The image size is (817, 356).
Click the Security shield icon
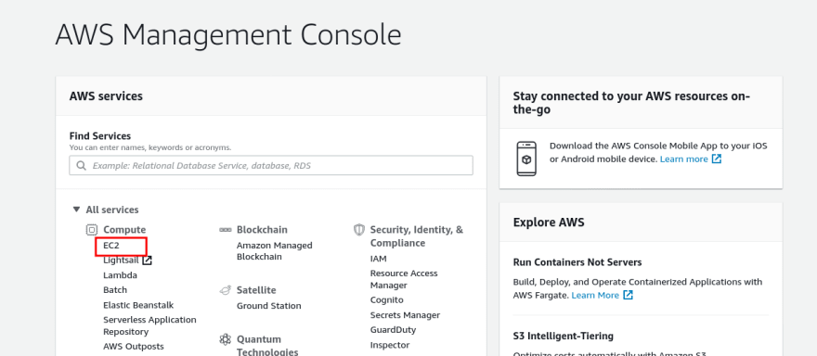pyautogui.click(x=358, y=230)
